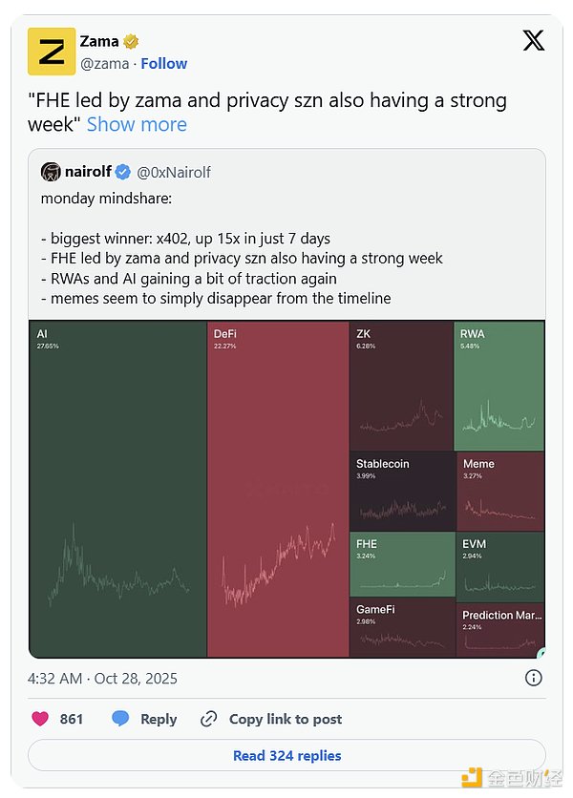Click the heart like icon
This screenshot has height=798, width=573.
(40, 719)
